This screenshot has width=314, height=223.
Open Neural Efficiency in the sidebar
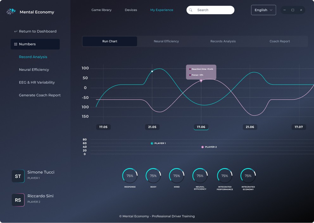coord(34,70)
